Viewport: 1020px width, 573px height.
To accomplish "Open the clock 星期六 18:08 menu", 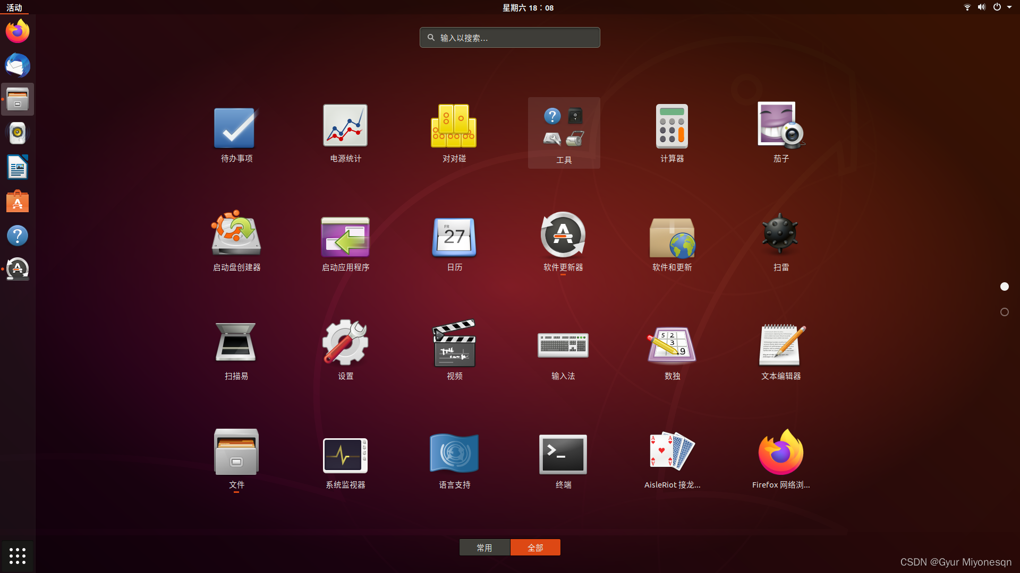I will [x=528, y=7].
